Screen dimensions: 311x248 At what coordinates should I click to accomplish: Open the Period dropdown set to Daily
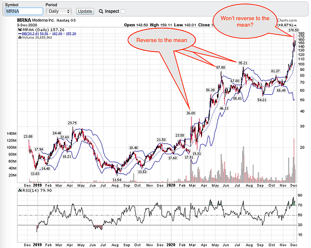(58, 11)
